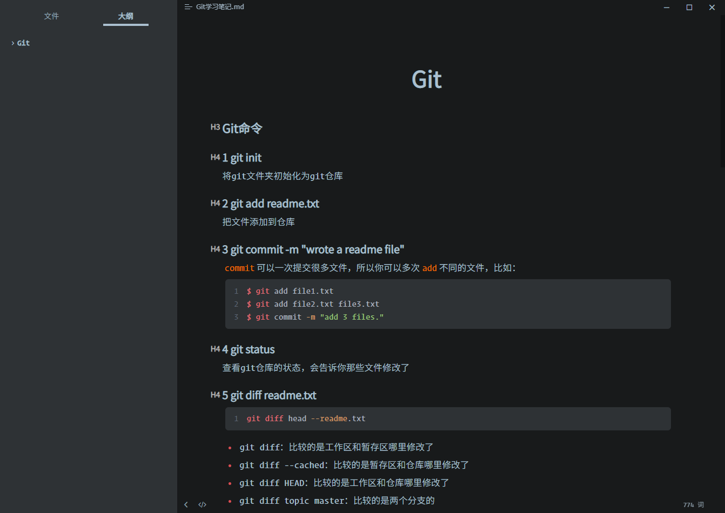Click the line 查看git仓库的状态
The height and width of the screenshot is (513, 725).
[x=316, y=368]
